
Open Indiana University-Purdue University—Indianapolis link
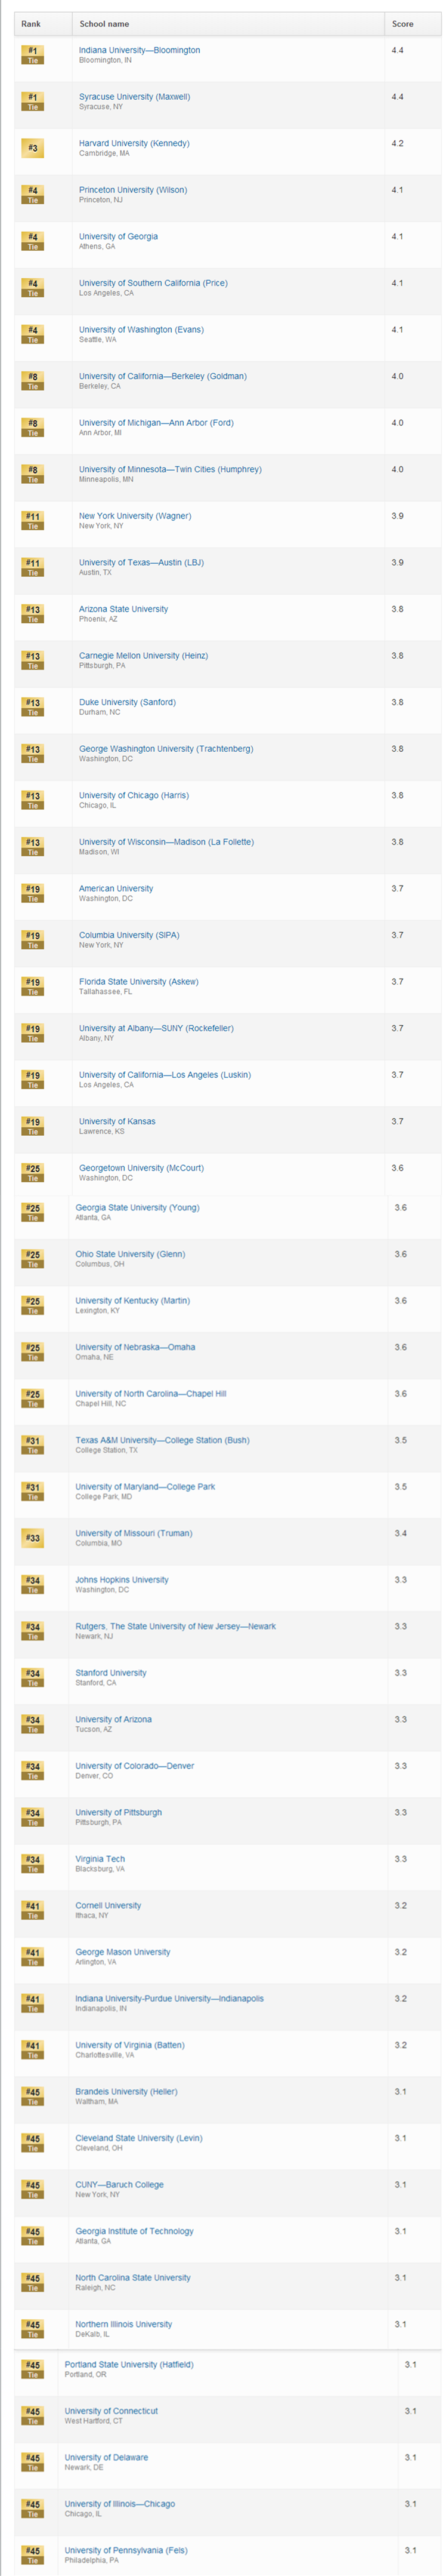click(169, 1998)
